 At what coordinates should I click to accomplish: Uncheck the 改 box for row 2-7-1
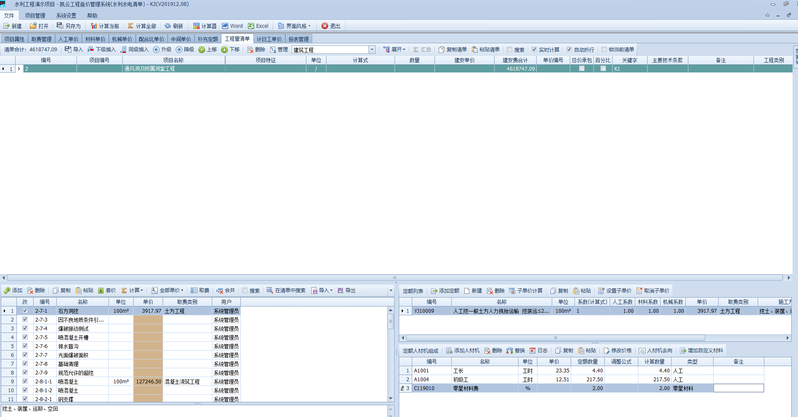pos(25,311)
